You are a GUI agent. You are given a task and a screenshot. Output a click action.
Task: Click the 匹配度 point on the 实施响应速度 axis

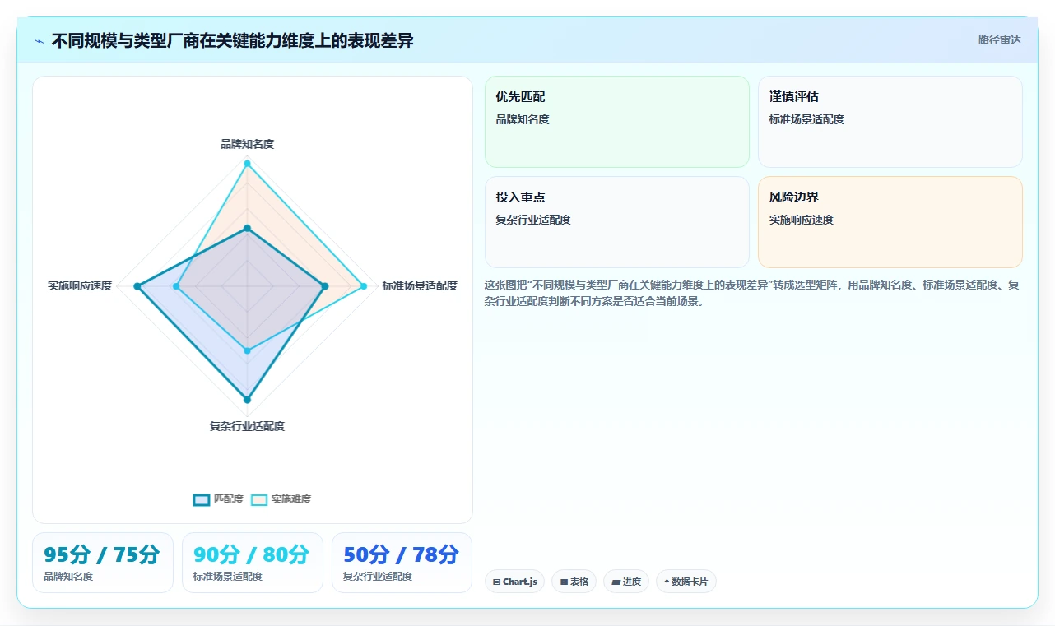click(x=138, y=286)
